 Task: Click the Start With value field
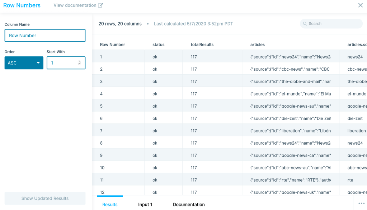[63, 63]
